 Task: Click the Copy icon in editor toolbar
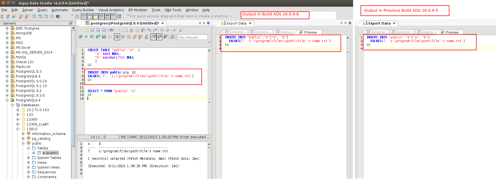tap(137, 30)
